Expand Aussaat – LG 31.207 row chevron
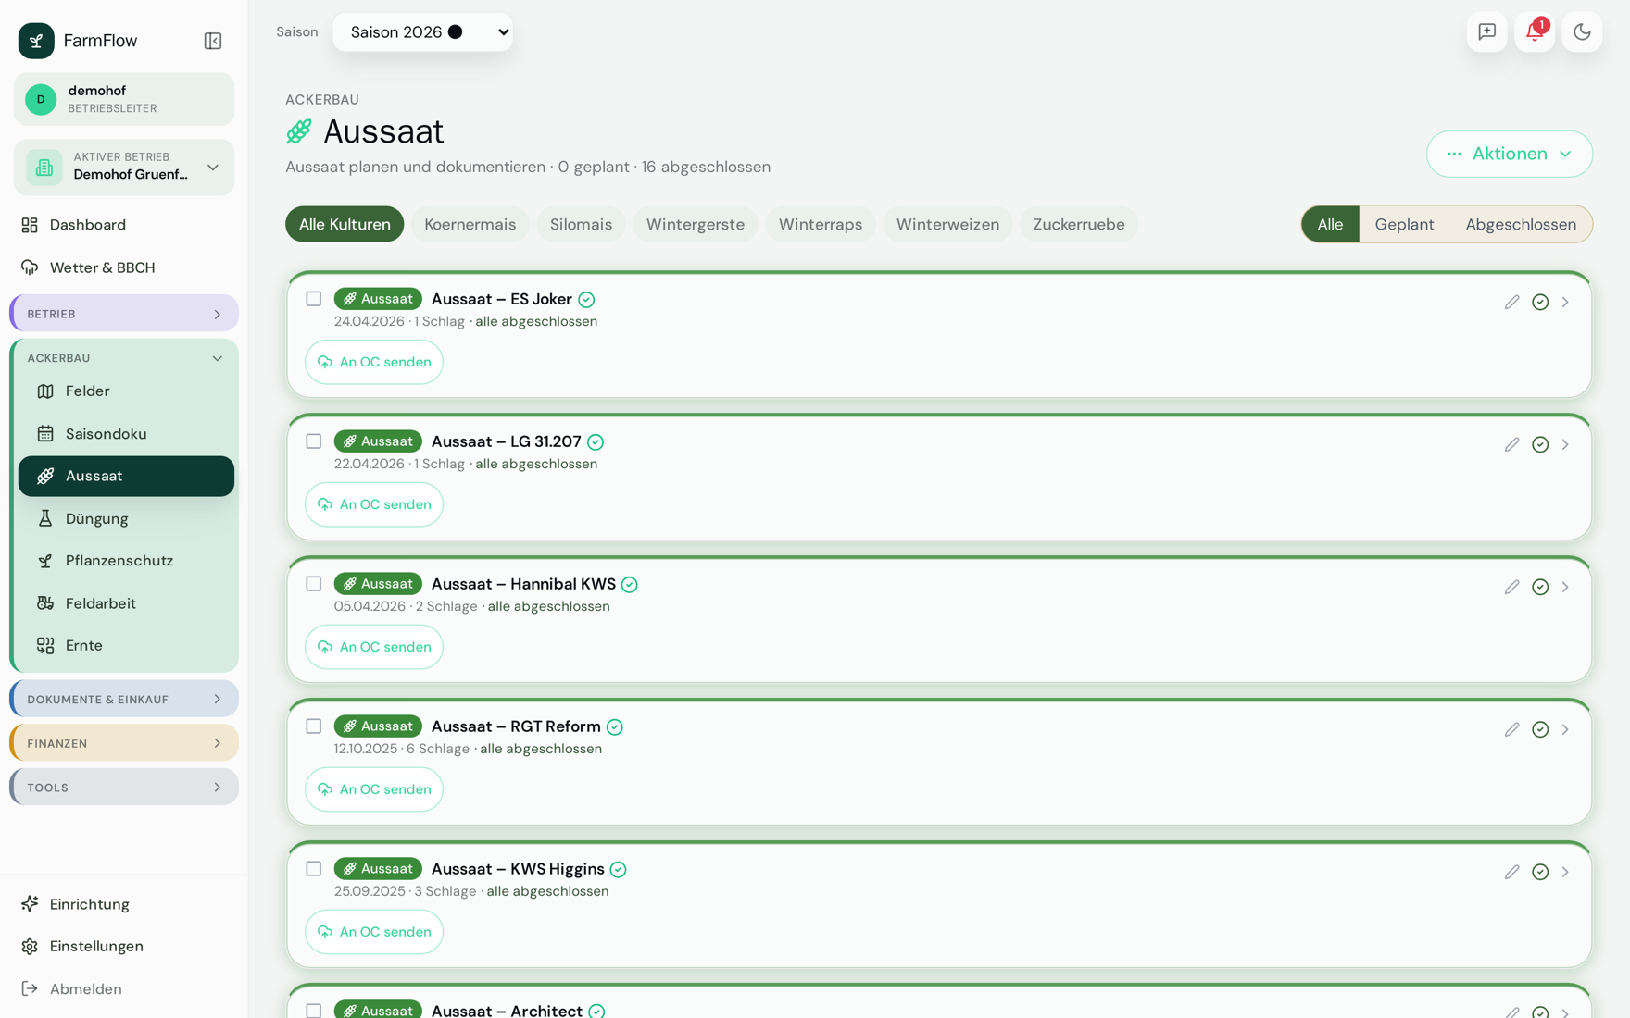The image size is (1630, 1018). point(1565,444)
